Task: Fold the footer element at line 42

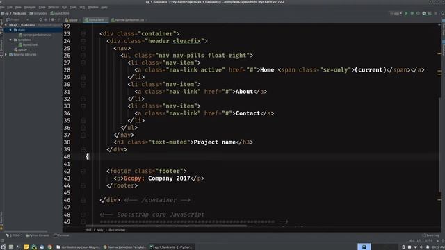Action: click(x=83, y=172)
